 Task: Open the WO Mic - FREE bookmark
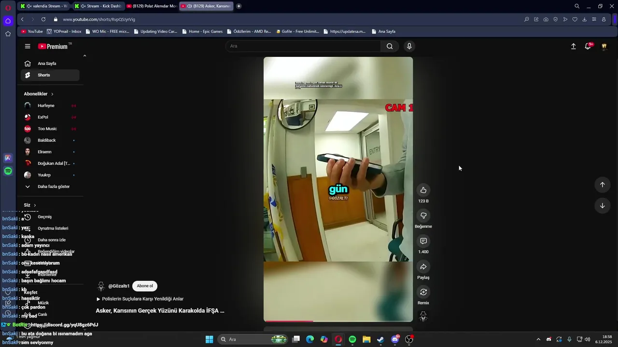point(107,31)
